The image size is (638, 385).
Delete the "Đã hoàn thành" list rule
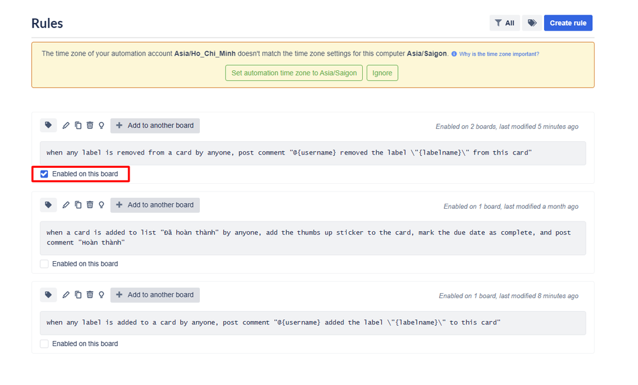click(90, 205)
